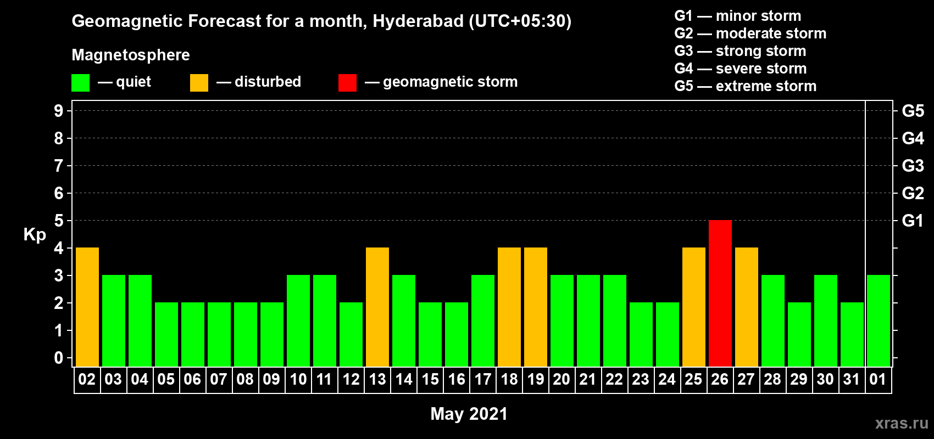This screenshot has width=934, height=439.
Task: Click the orange bar for day 27
Action: click(x=747, y=307)
